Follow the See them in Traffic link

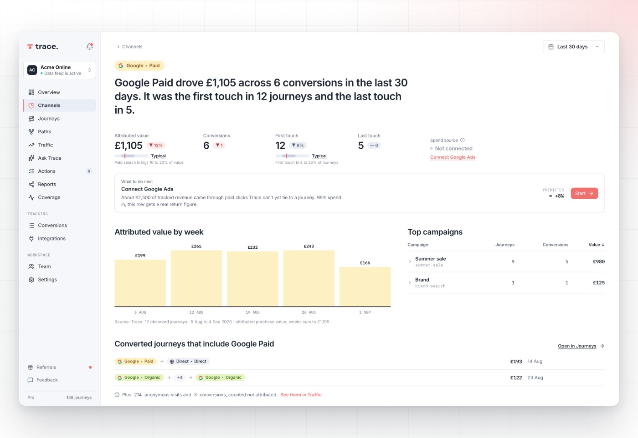pyautogui.click(x=301, y=395)
